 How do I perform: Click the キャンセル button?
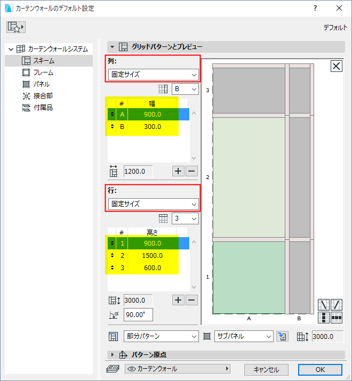(266, 370)
